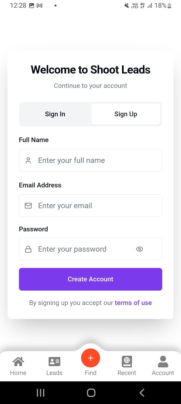Focus the Enter your full name field
The image size is (181, 404).
[x=90, y=160]
